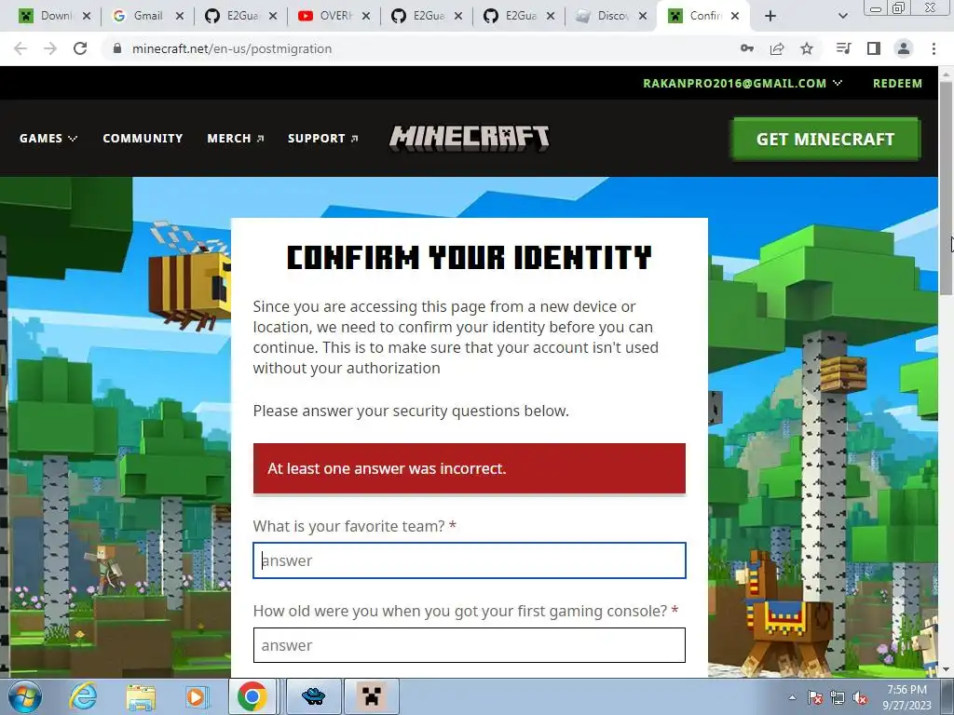The height and width of the screenshot is (715, 954).
Task: Expand the tab search chevron
Action: [x=842, y=16]
